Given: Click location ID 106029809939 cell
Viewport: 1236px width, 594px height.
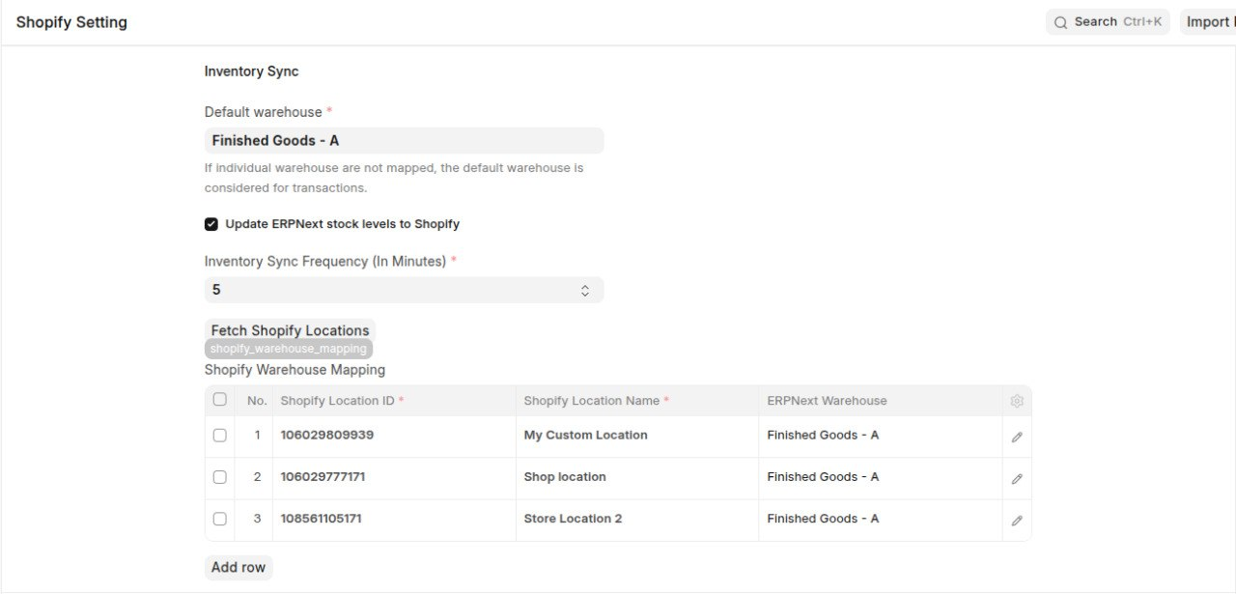Looking at the screenshot, I should (394, 436).
